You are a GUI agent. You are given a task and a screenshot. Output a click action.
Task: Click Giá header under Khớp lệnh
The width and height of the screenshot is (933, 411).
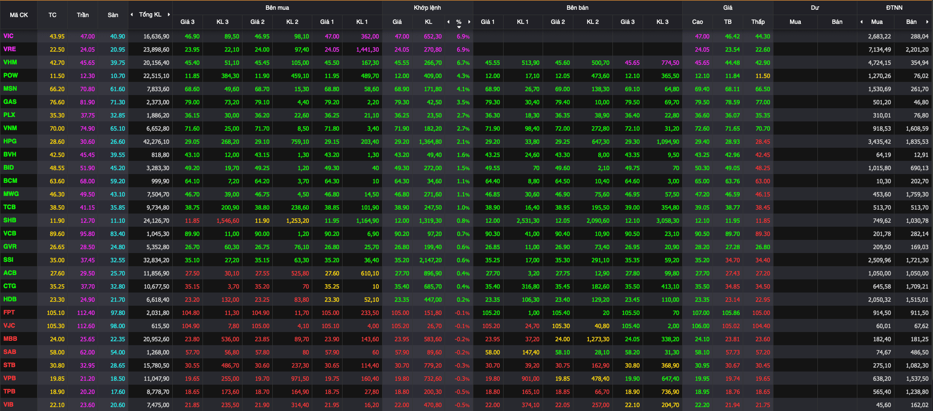(397, 21)
